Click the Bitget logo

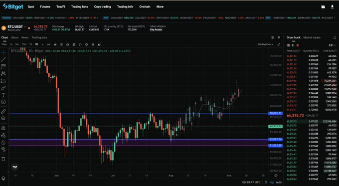tap(13, 6)
